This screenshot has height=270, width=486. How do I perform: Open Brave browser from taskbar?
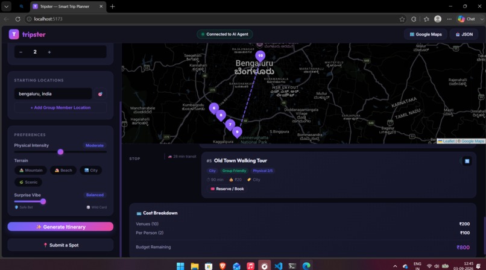click(222, 266)
